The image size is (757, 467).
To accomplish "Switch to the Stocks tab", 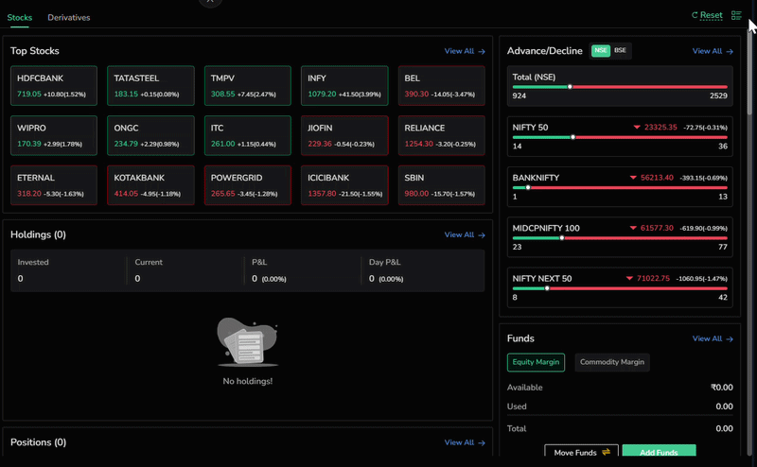I will (19, 17).
